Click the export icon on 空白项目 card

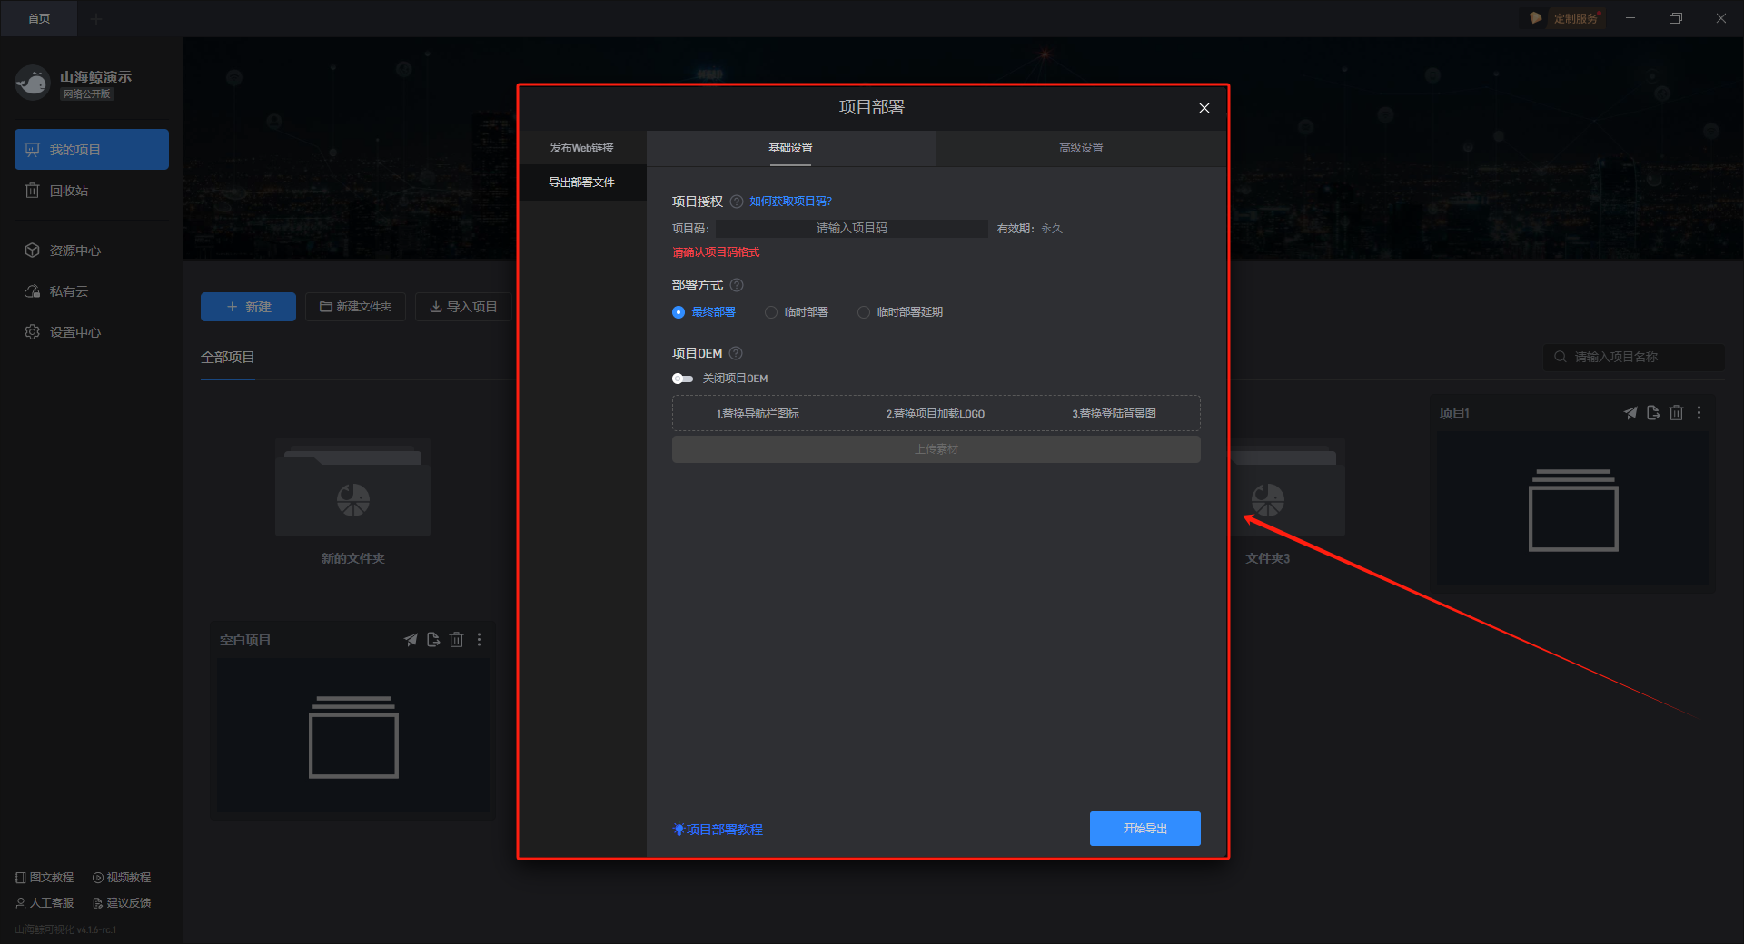pos(433,640)
